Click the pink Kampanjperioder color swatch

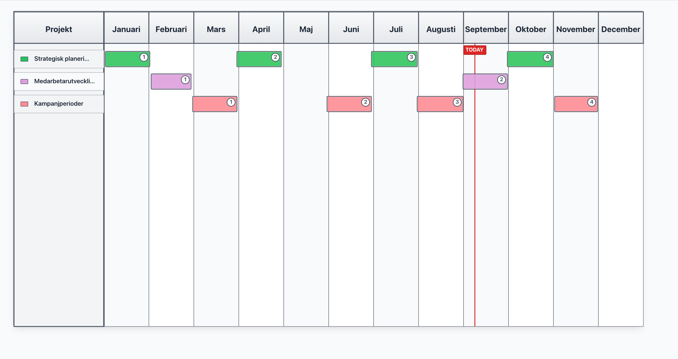coord(24,104)
